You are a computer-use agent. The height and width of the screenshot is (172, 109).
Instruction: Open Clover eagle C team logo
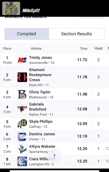coord(22,136)
